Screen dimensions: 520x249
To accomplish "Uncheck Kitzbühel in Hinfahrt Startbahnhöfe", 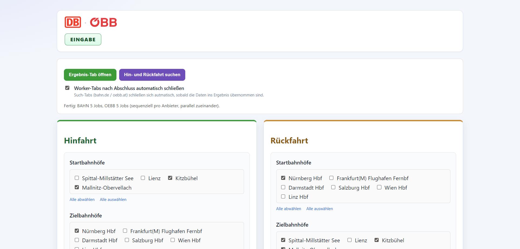I will pyautogui.click(x=170, y=178).
